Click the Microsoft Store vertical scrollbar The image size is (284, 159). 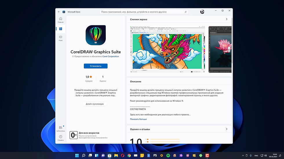tap(232, 41)
